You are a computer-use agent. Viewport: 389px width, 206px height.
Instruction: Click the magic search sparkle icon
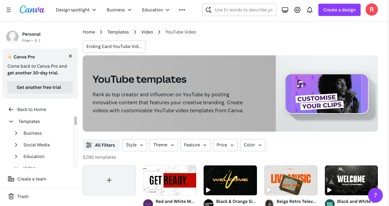pyautogui.click(x=209, y=10)
